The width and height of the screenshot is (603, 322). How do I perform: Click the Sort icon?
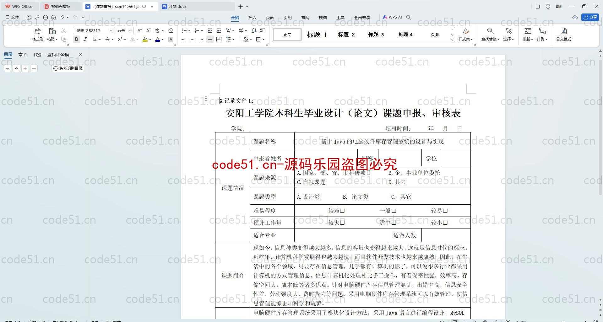254,30
